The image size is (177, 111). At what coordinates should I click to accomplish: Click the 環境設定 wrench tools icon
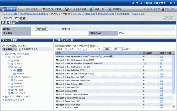(x=109, y=9)
